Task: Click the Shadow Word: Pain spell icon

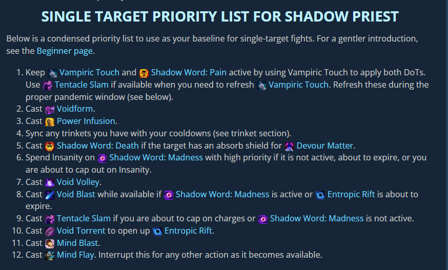Action: point(144,73)
